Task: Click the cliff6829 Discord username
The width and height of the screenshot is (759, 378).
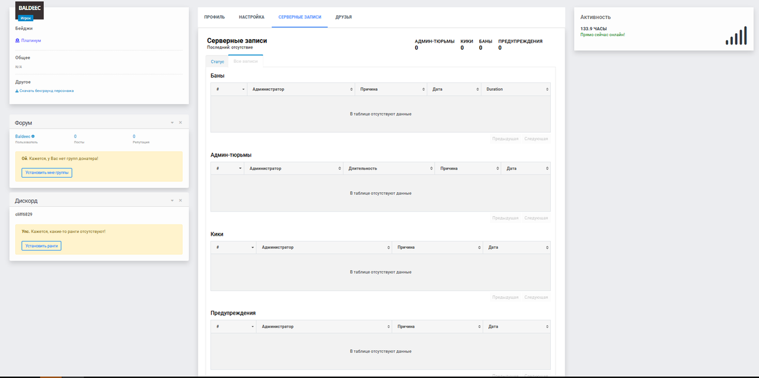Action: click(24, 214)
